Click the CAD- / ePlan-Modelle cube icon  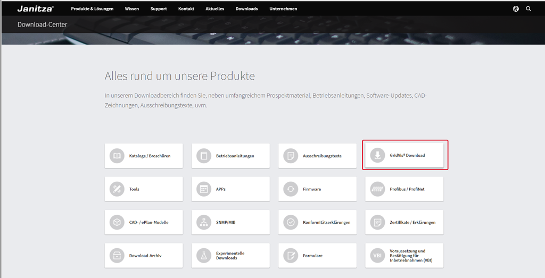(x=117, y=222)
